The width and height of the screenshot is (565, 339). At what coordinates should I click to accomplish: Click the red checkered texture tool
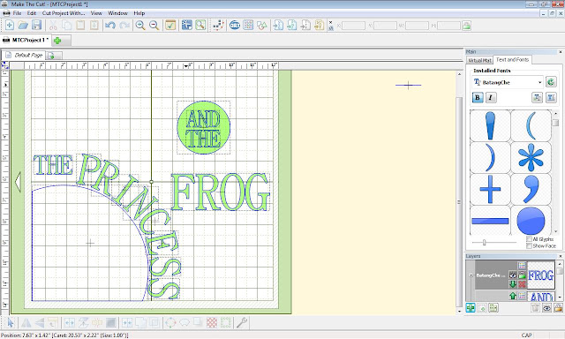(212, 322)
